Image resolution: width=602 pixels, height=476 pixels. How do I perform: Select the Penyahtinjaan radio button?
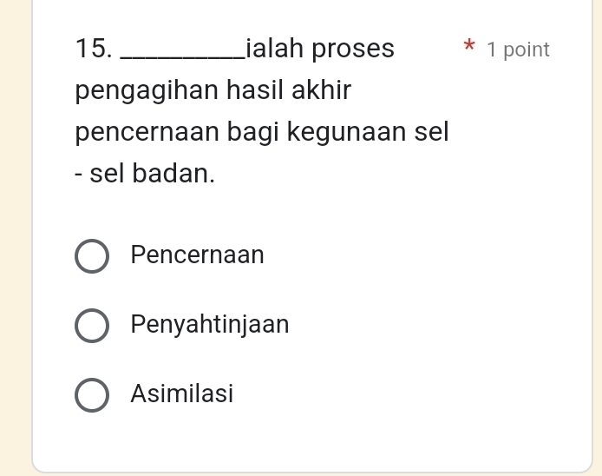[92, 326]
